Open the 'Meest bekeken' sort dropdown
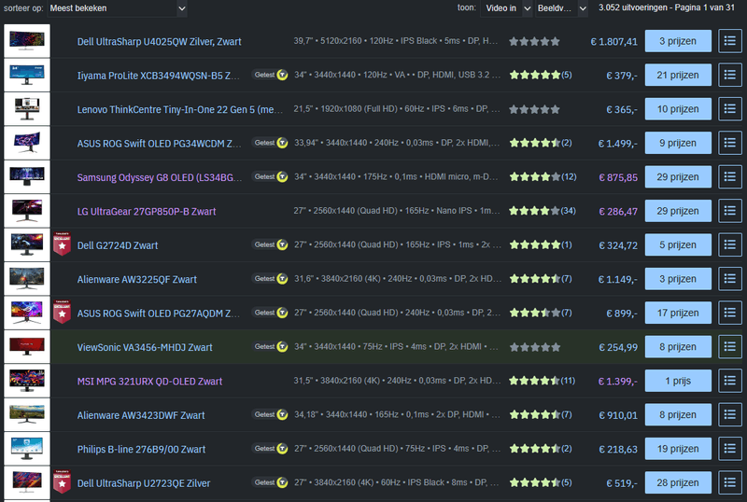 (x=118, y=8)
